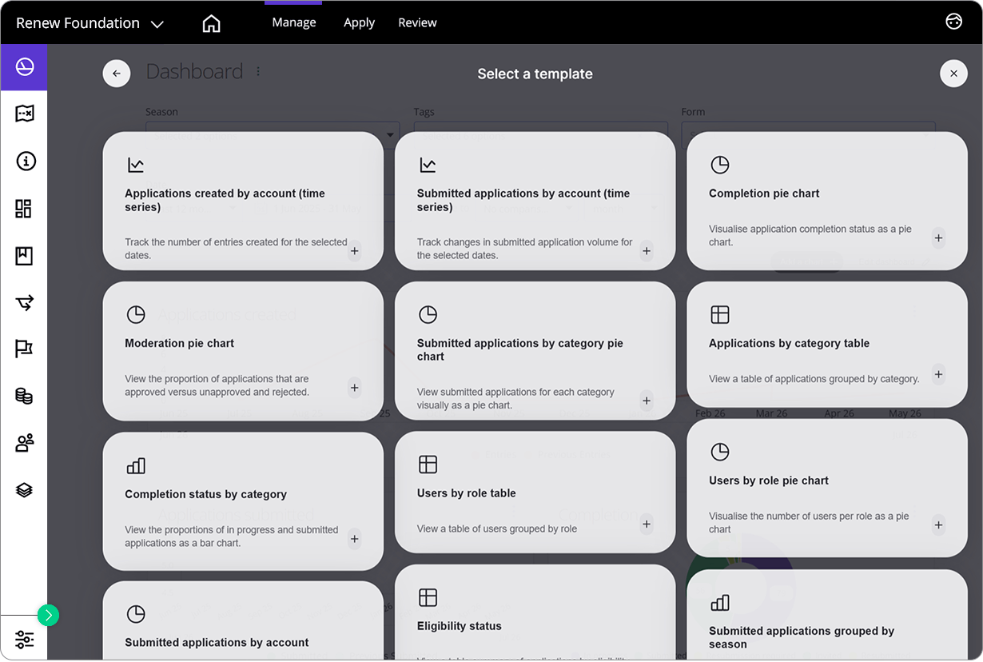Click pie icon on Completion pie chart card
Viewport: 983px width, 662px height.
coord(719,165)
